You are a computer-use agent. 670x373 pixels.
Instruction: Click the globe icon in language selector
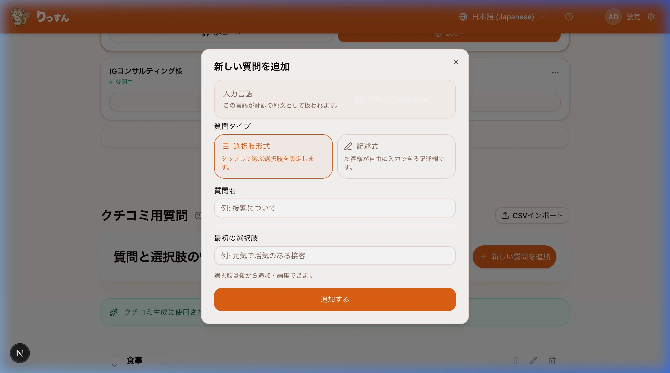(464, 17)
